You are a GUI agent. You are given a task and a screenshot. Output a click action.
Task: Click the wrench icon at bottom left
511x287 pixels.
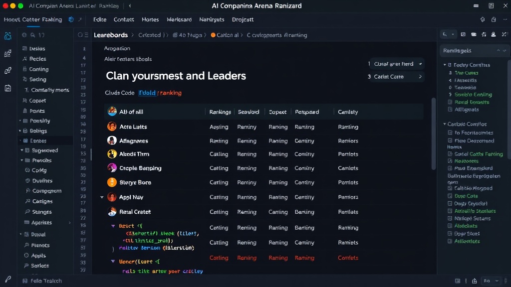pos(8,279)
